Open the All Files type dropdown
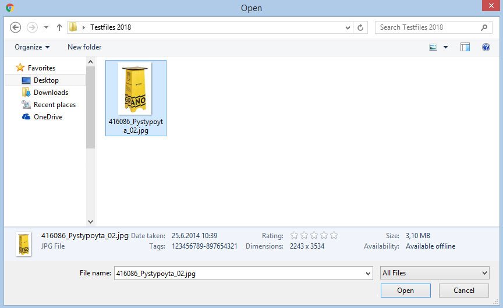 tap(435, 273)
